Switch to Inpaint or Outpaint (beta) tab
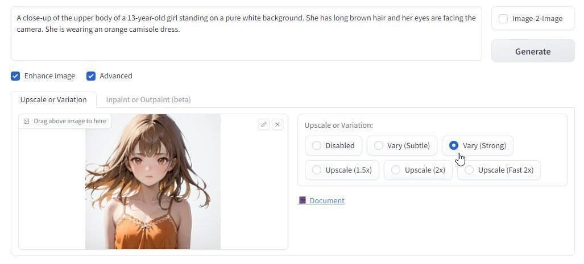Screen dimensions: 584x264 pos(148,100)
